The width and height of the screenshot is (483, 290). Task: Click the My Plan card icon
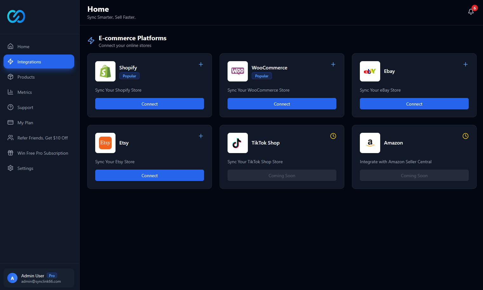coord(10,122)
